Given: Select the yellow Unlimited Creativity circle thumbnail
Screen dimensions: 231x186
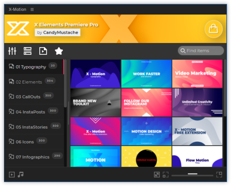Looking at the screenshot, I should 147,156.
